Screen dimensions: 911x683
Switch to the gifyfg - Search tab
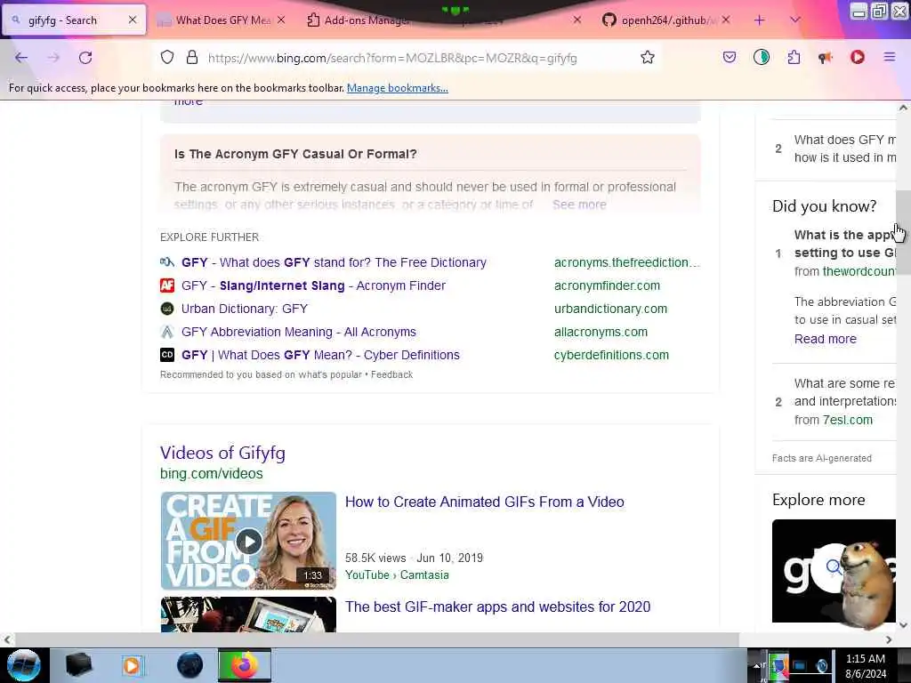point(75,20)
